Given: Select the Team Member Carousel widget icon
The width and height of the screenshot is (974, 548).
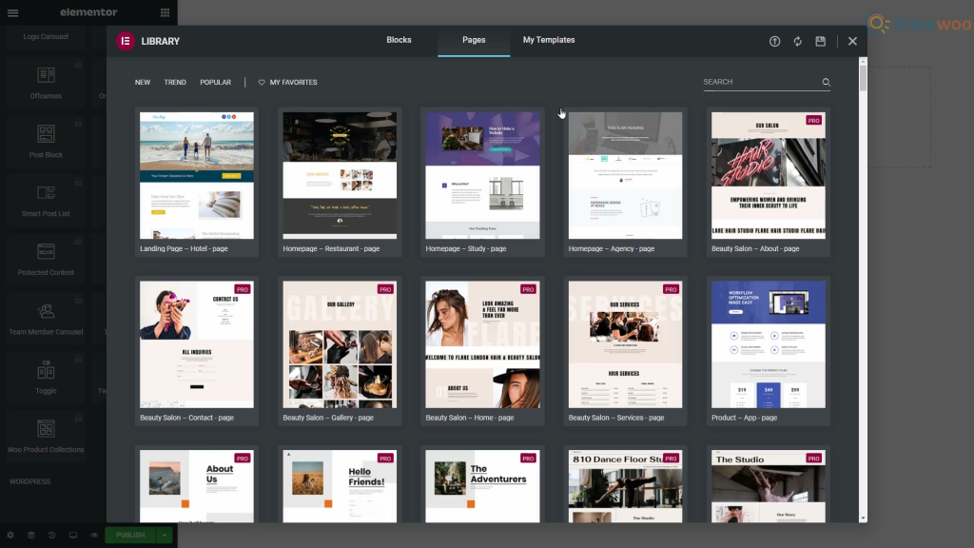Looking at the screenshot, I should click(x=46, y=311).
